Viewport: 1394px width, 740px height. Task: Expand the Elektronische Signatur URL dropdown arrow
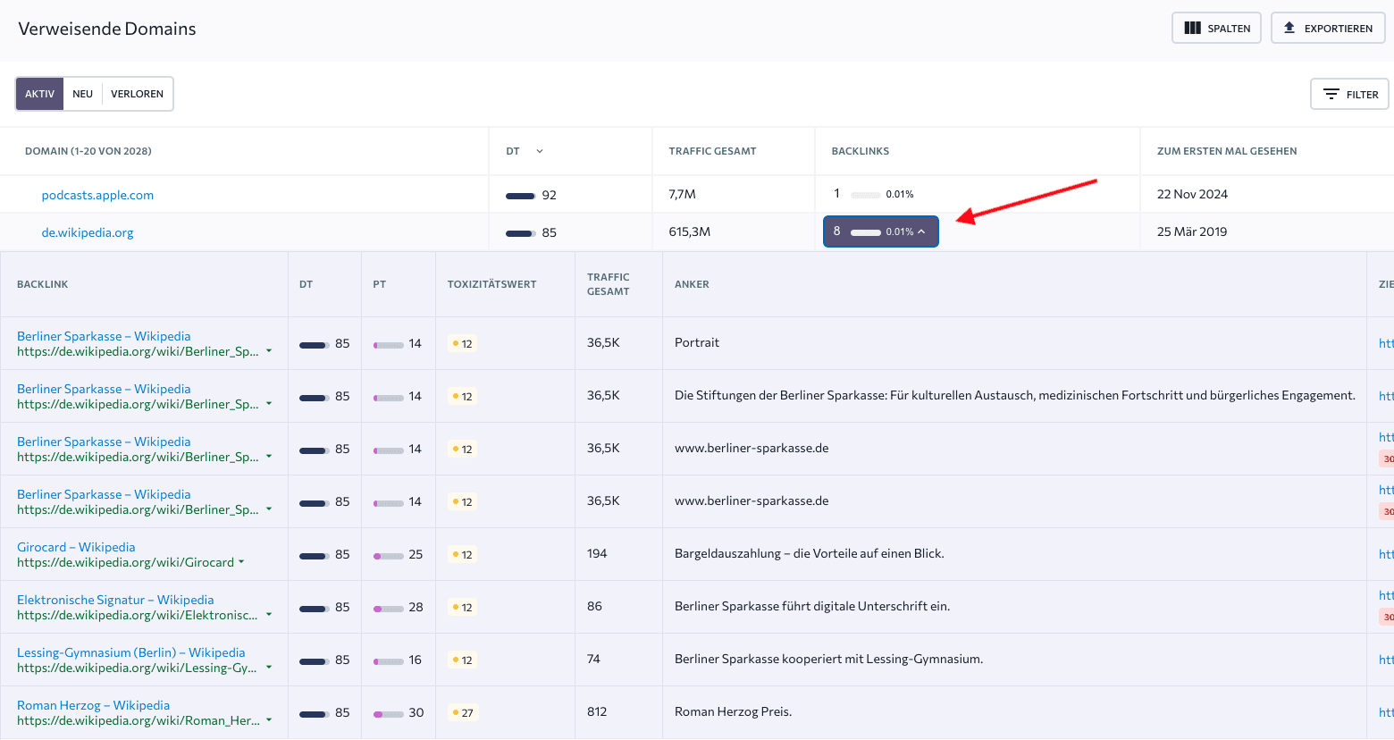click(x=269, y=615)
